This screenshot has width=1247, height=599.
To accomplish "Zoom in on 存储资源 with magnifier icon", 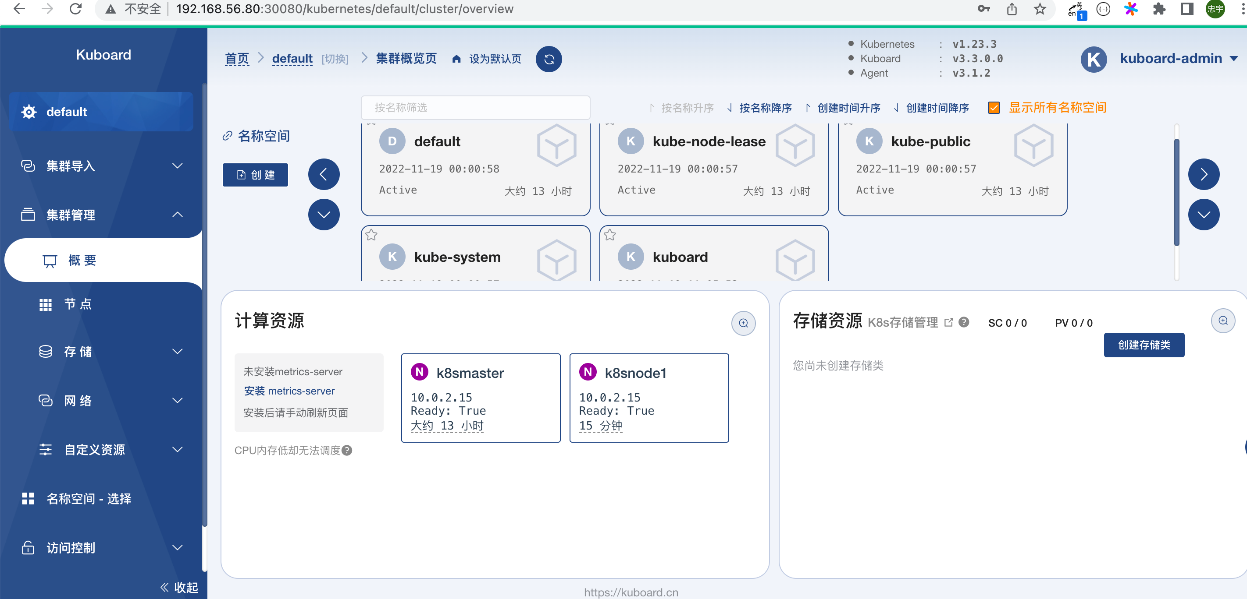I will tap(1223, 321).
